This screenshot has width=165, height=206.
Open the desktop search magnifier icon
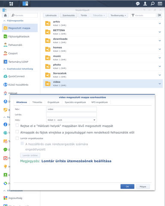[x=153, y=3]
